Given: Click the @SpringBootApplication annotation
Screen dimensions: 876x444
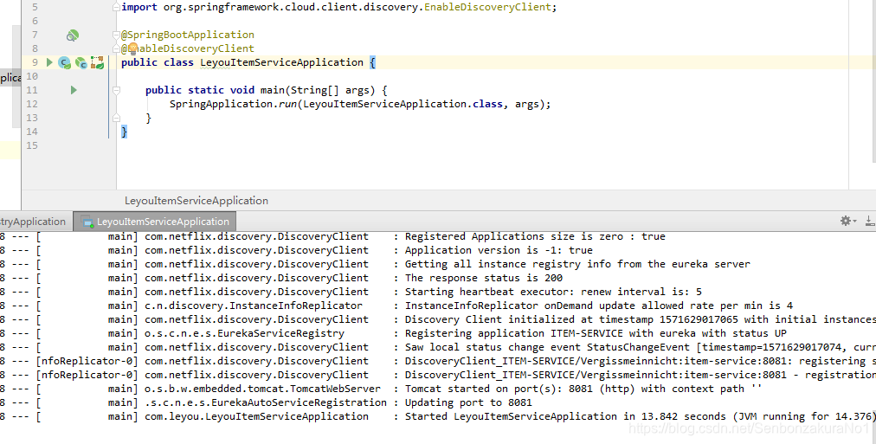Looking at the screenshot, I should click(188, 35).
